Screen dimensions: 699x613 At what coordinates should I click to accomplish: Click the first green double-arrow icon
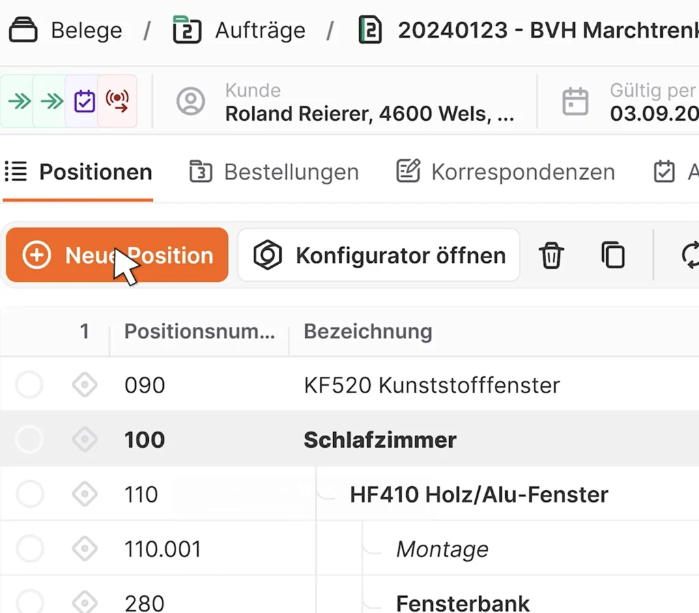[19, 101]
